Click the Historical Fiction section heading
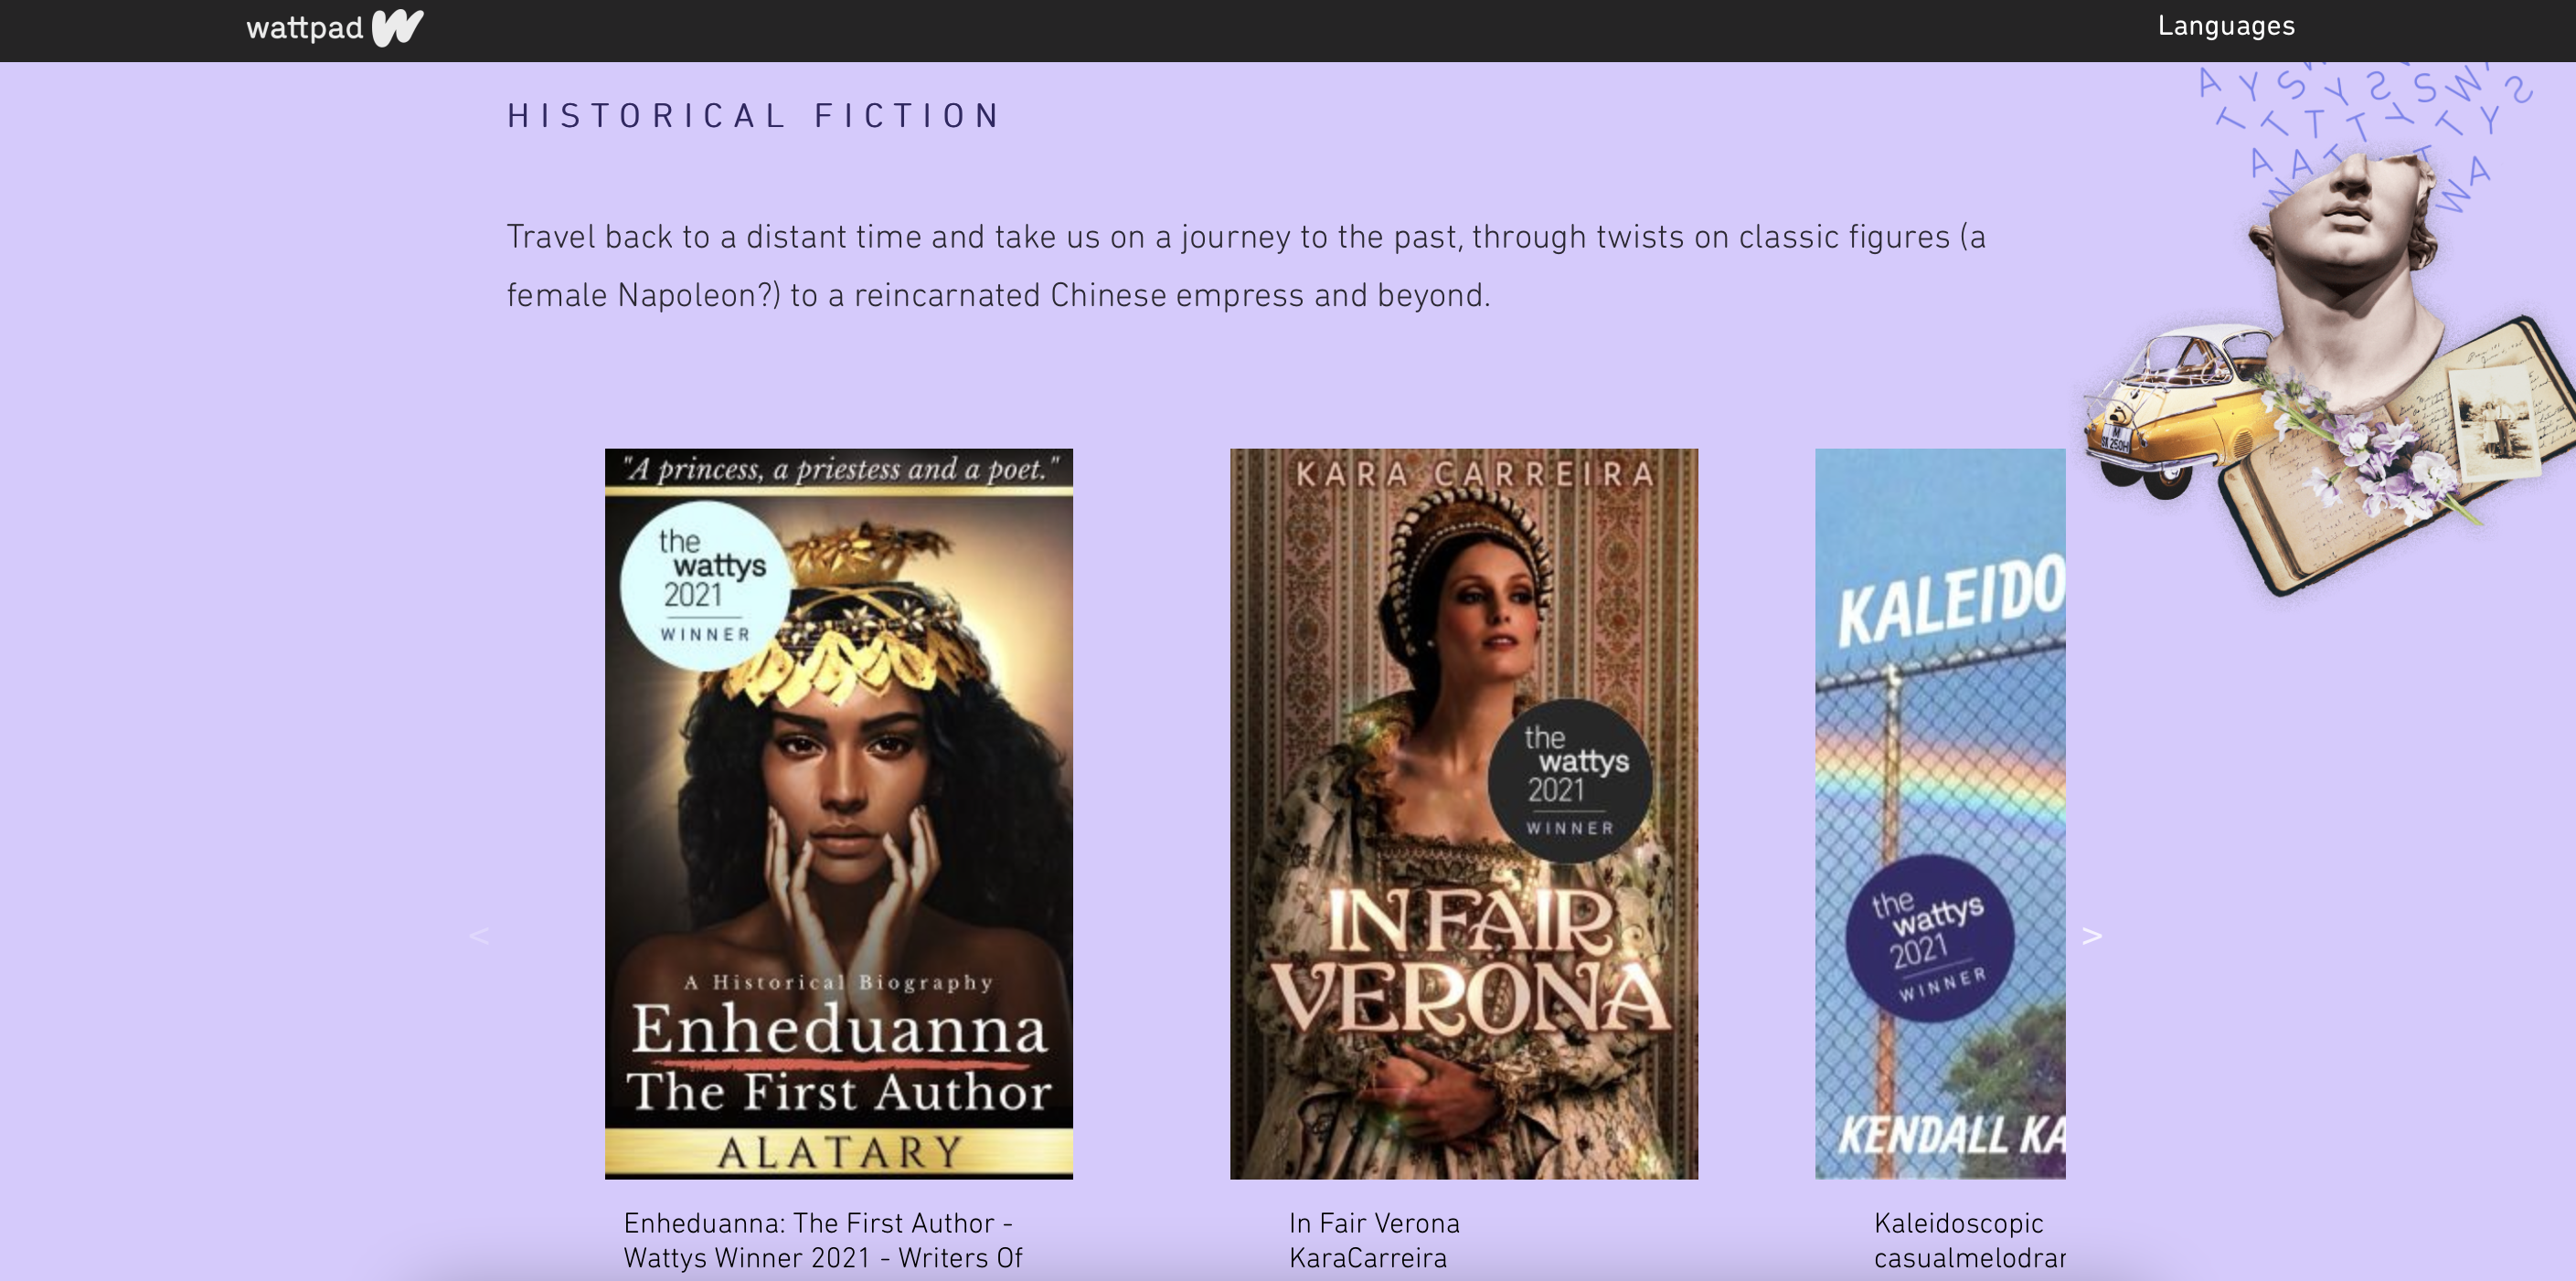This screenshot has height=1281, width=2576. 754,116
